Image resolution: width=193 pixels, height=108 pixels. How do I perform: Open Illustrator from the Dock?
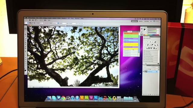pos(82,98)
